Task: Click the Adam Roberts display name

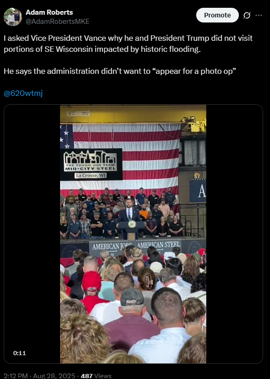Action: tap(49, 12)
